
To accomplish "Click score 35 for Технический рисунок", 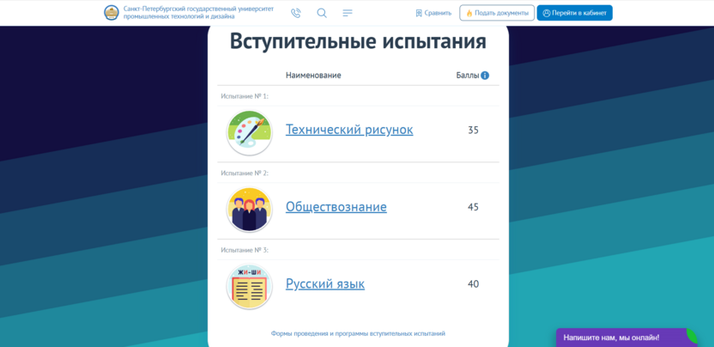I will (x=473, y=131).
